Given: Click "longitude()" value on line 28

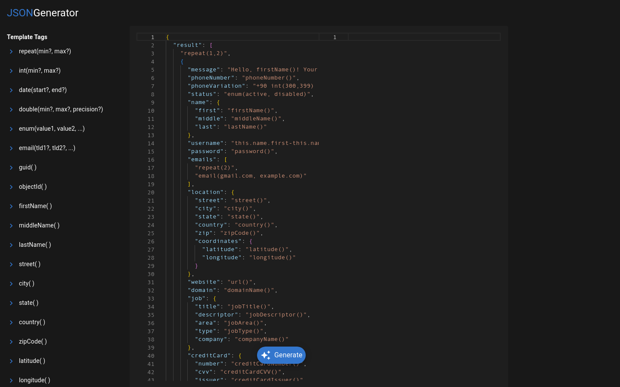Looking at the screenshot, I should click(x=273, y=258).
